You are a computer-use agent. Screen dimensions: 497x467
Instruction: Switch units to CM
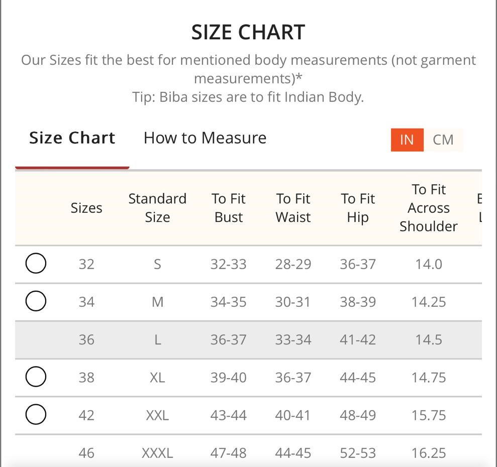pos(443,140)
